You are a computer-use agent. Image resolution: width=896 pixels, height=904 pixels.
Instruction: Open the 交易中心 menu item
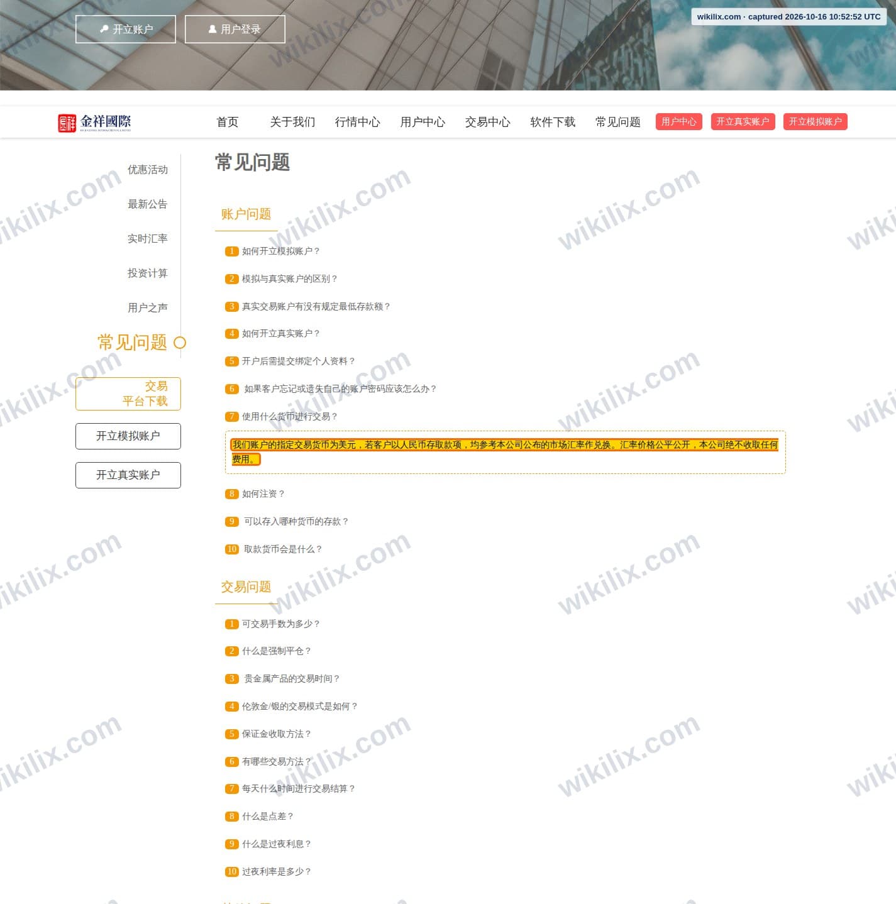(488, 122)
